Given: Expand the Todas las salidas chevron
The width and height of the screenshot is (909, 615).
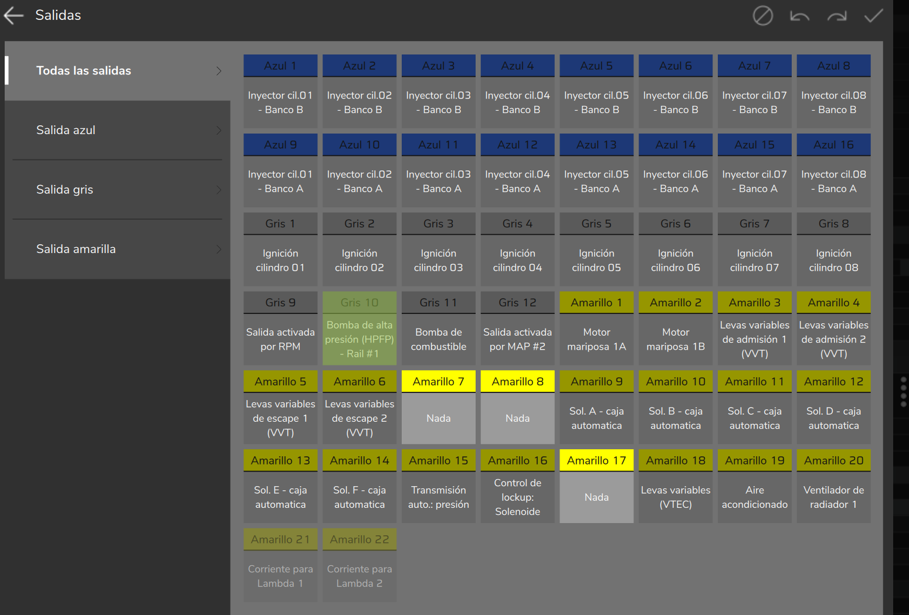Looking at the screenshot, I should click(x=219, y=71).
